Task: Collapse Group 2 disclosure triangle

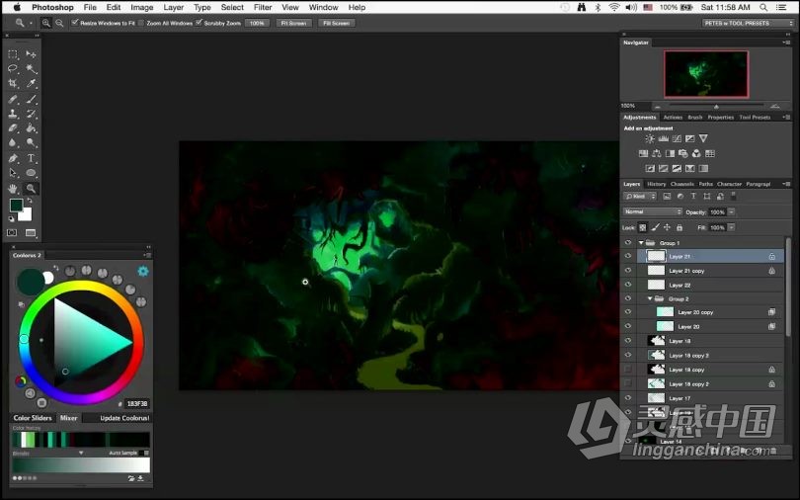Action: [650, 298]
